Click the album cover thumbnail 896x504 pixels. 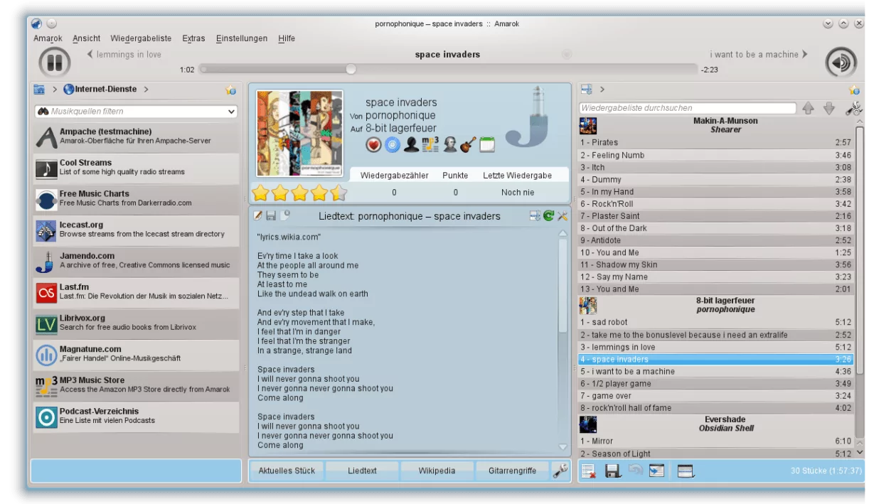(x=299, y=134)
